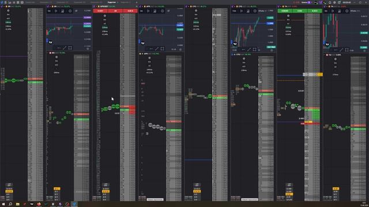Image resolution: width=369 pixels, height=207 pixels.
Task: Open gear settings in the leftmost order book panel
Action: pos(8,10)
